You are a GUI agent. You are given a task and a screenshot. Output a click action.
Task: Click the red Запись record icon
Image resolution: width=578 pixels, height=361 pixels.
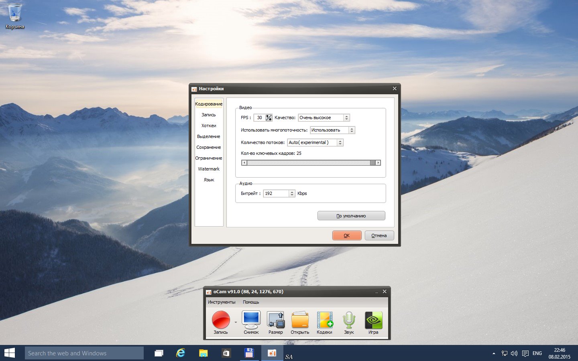(x=221, y=320)
